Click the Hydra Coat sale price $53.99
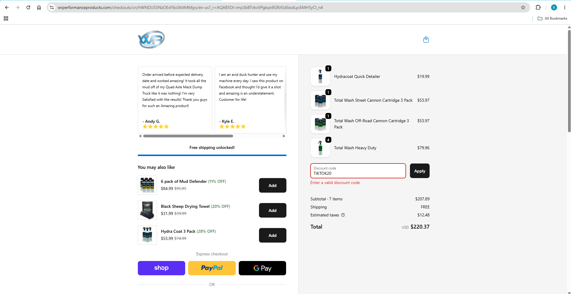This screenshot has height=294, width=571. (167, 238)
